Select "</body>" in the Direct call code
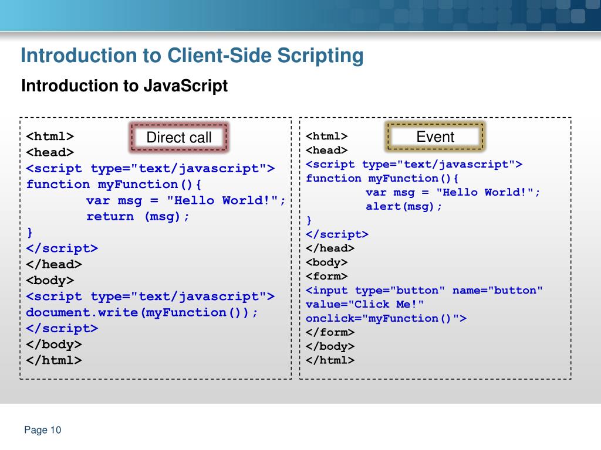601x450 pixels. click(x=54, y=345)
